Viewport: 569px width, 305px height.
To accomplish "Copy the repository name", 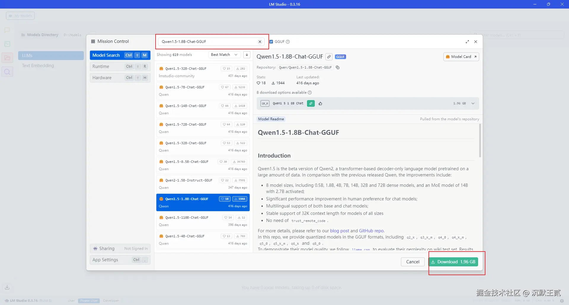I will [338, 67].
